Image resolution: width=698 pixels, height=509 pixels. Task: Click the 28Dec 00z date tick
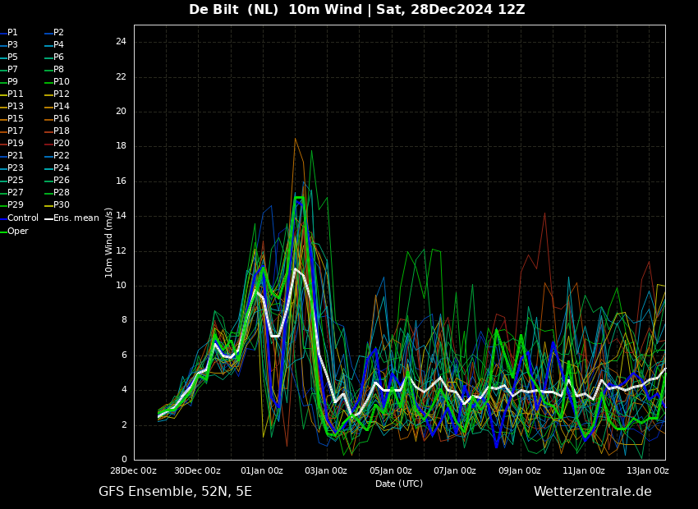pyautogui.click(x=133, y=471)
